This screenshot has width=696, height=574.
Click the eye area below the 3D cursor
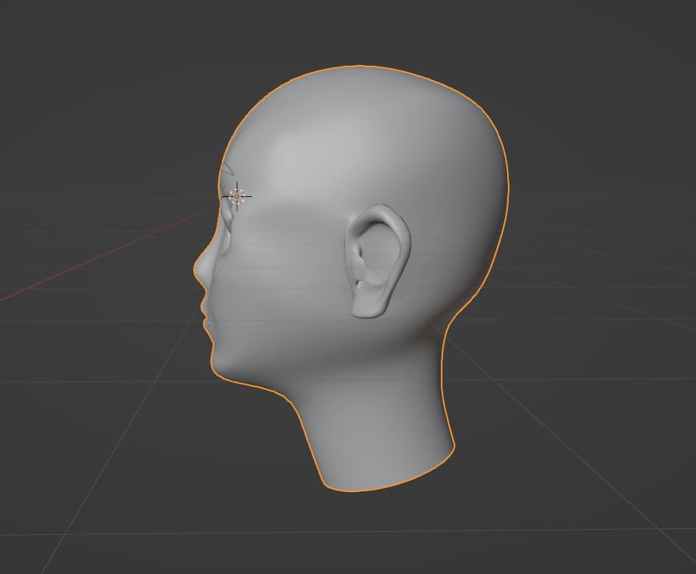(x=230, y=225)
